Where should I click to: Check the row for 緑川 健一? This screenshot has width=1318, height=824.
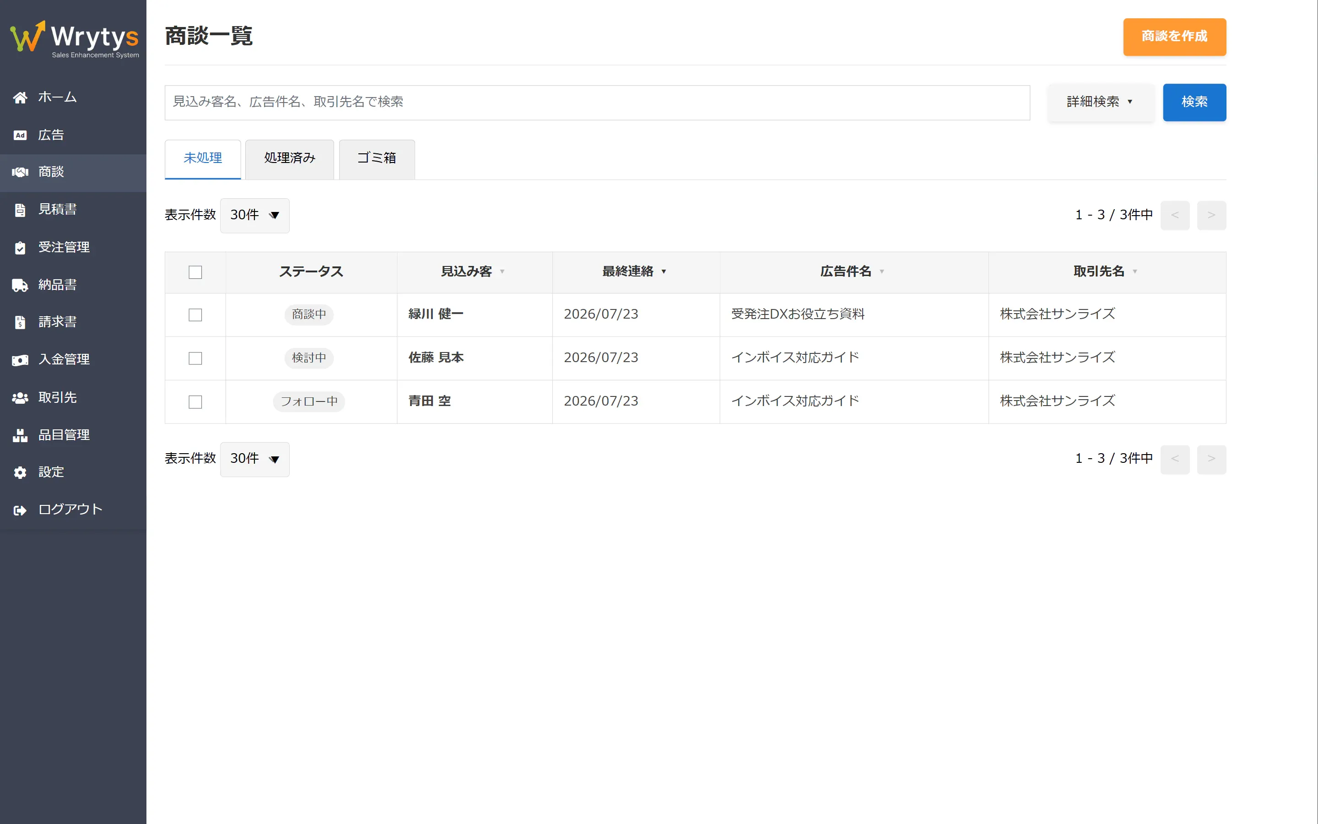tap(195, 315)
